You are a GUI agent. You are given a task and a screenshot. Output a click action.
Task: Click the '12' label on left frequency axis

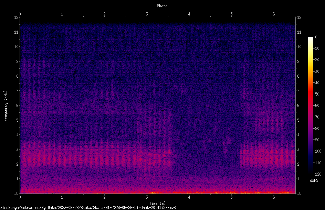[17, 18]
